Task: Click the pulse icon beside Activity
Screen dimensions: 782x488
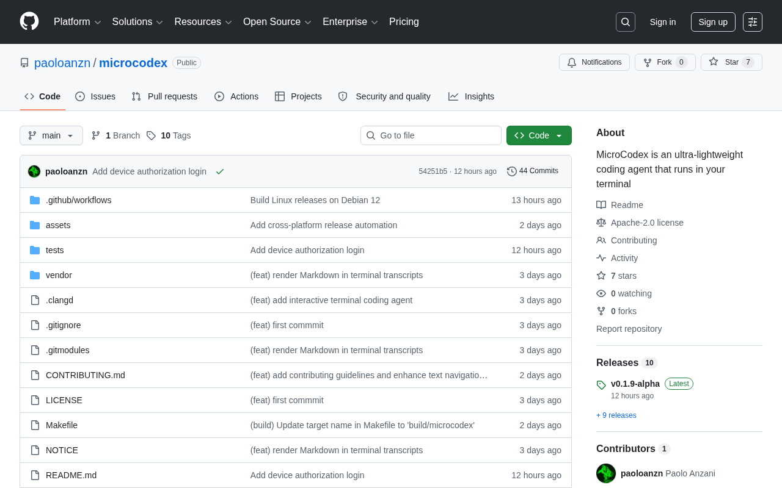Action: point(601,258)
